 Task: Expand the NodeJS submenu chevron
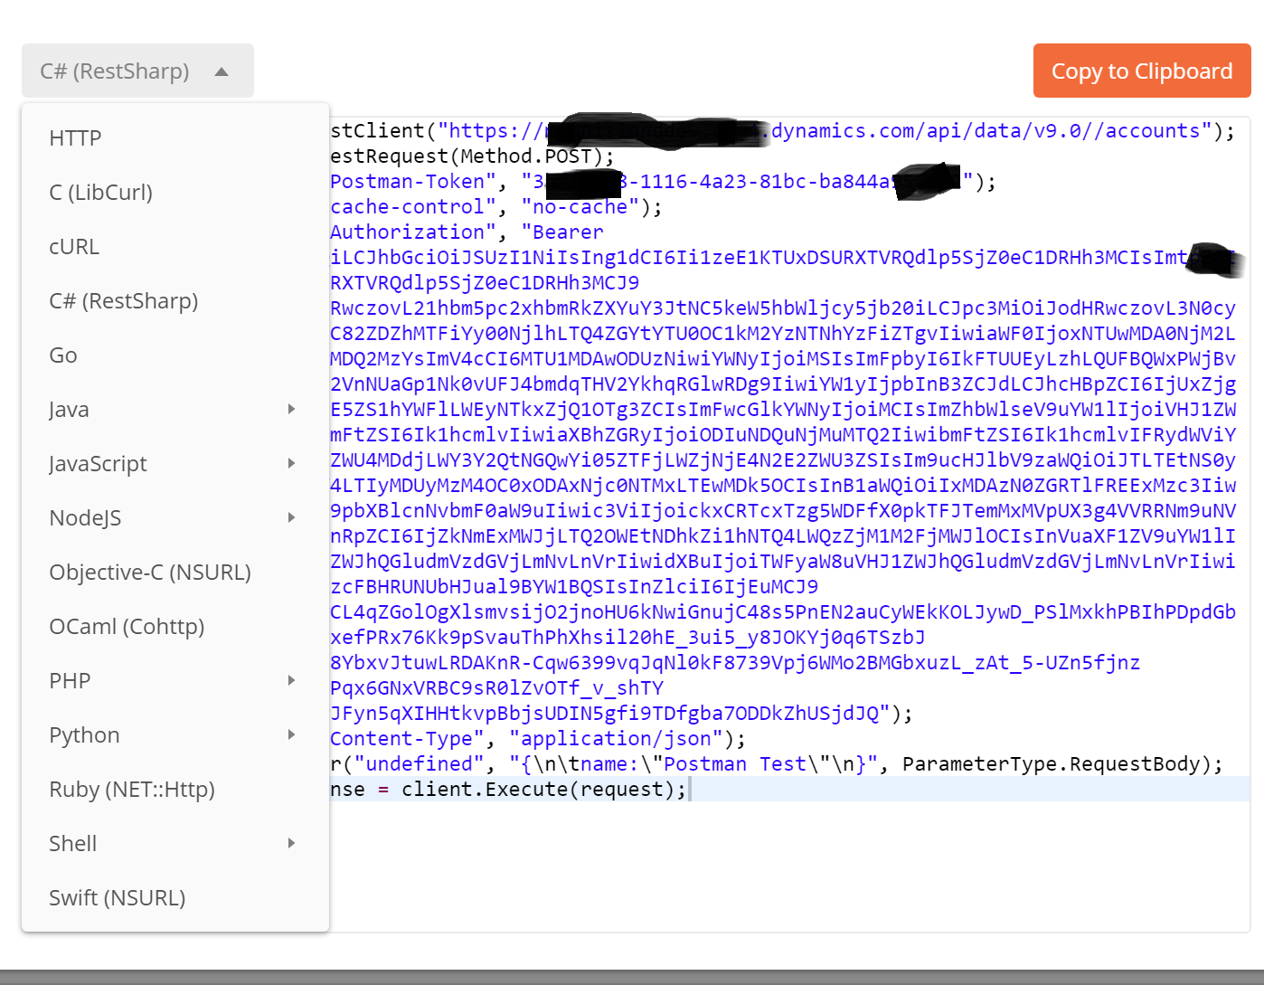(x=291, y=517)
